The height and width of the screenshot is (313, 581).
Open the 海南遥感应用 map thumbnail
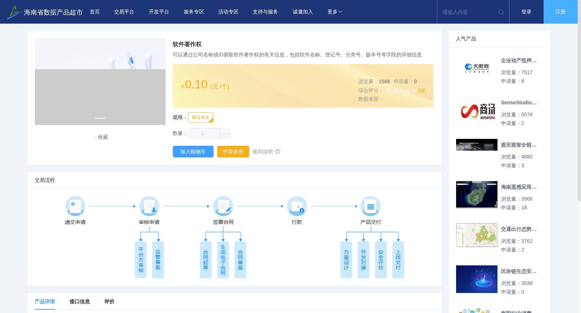477,194
